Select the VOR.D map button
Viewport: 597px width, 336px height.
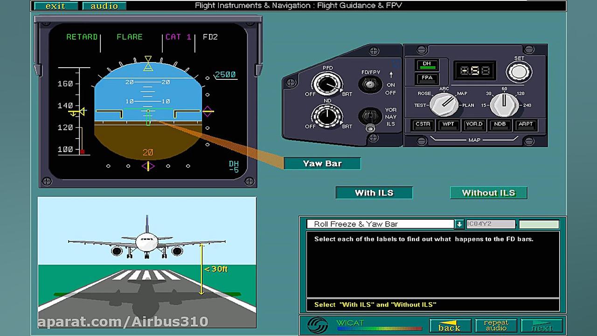click(x=474, y=125)
